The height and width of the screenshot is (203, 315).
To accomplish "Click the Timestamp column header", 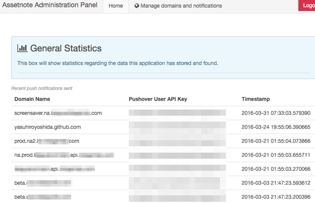I will [256, 99].
